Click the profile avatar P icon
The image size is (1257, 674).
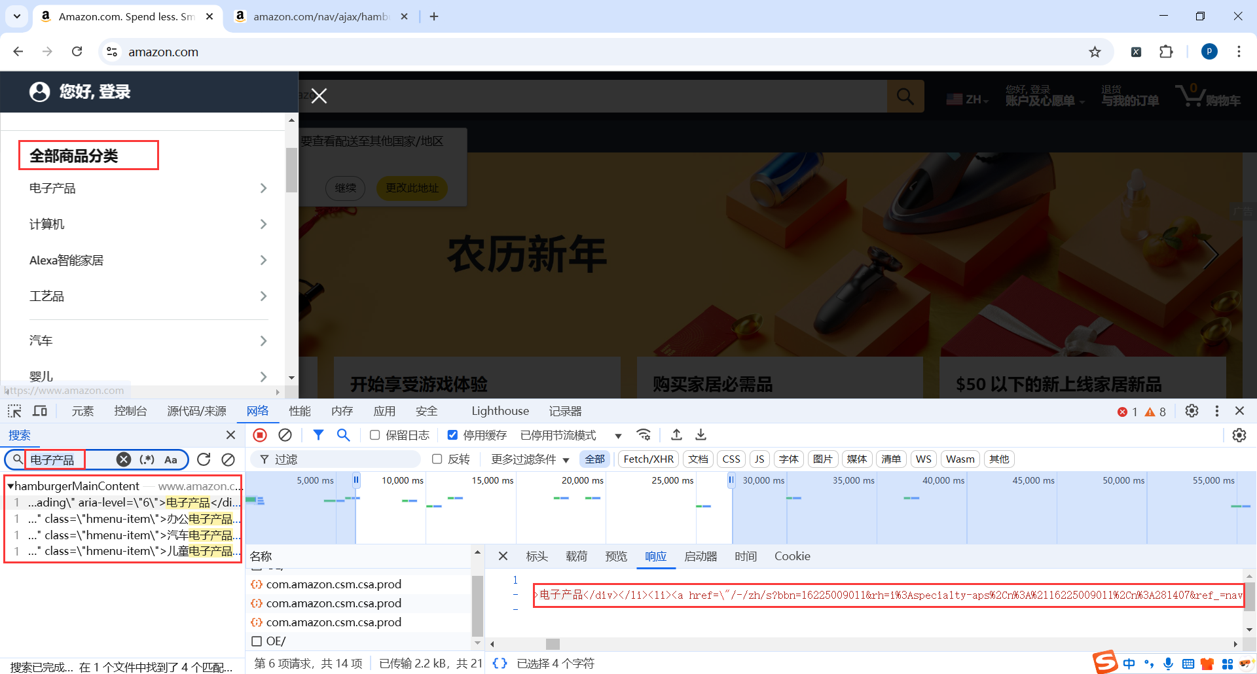pyautogui.click(x=1209, y=52)
